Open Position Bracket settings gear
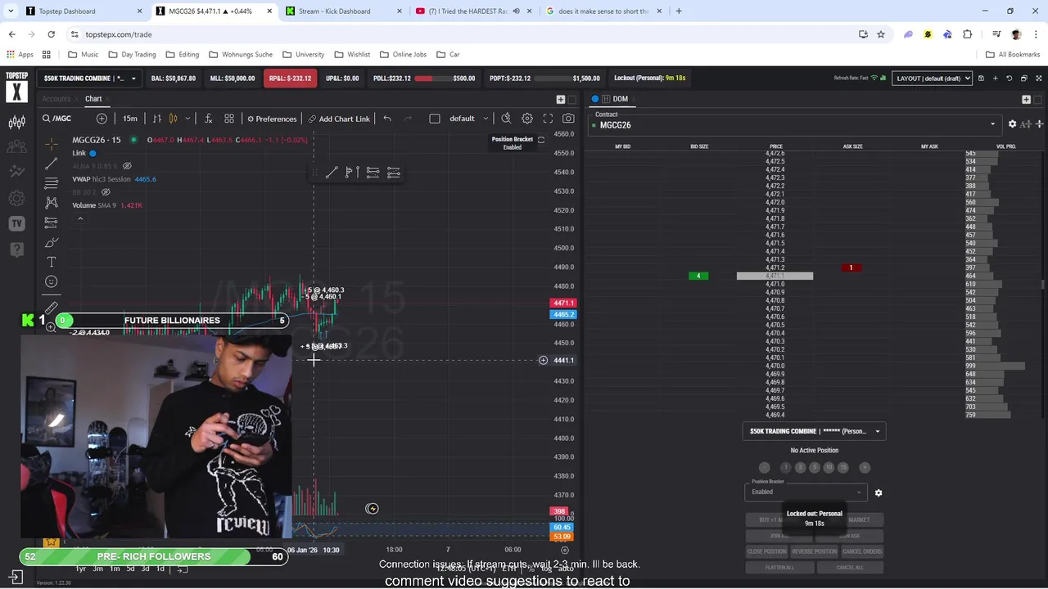1048x589 pixels. [x=879, y=493]
